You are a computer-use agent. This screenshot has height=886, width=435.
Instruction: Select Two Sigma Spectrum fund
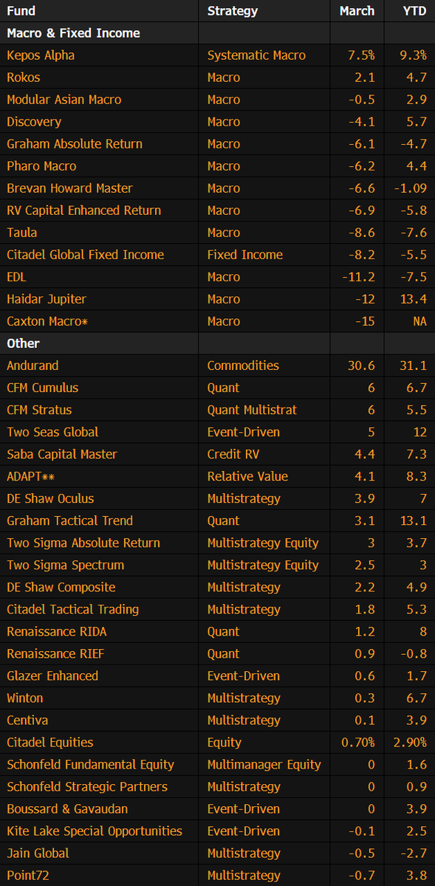coord(66,565)
